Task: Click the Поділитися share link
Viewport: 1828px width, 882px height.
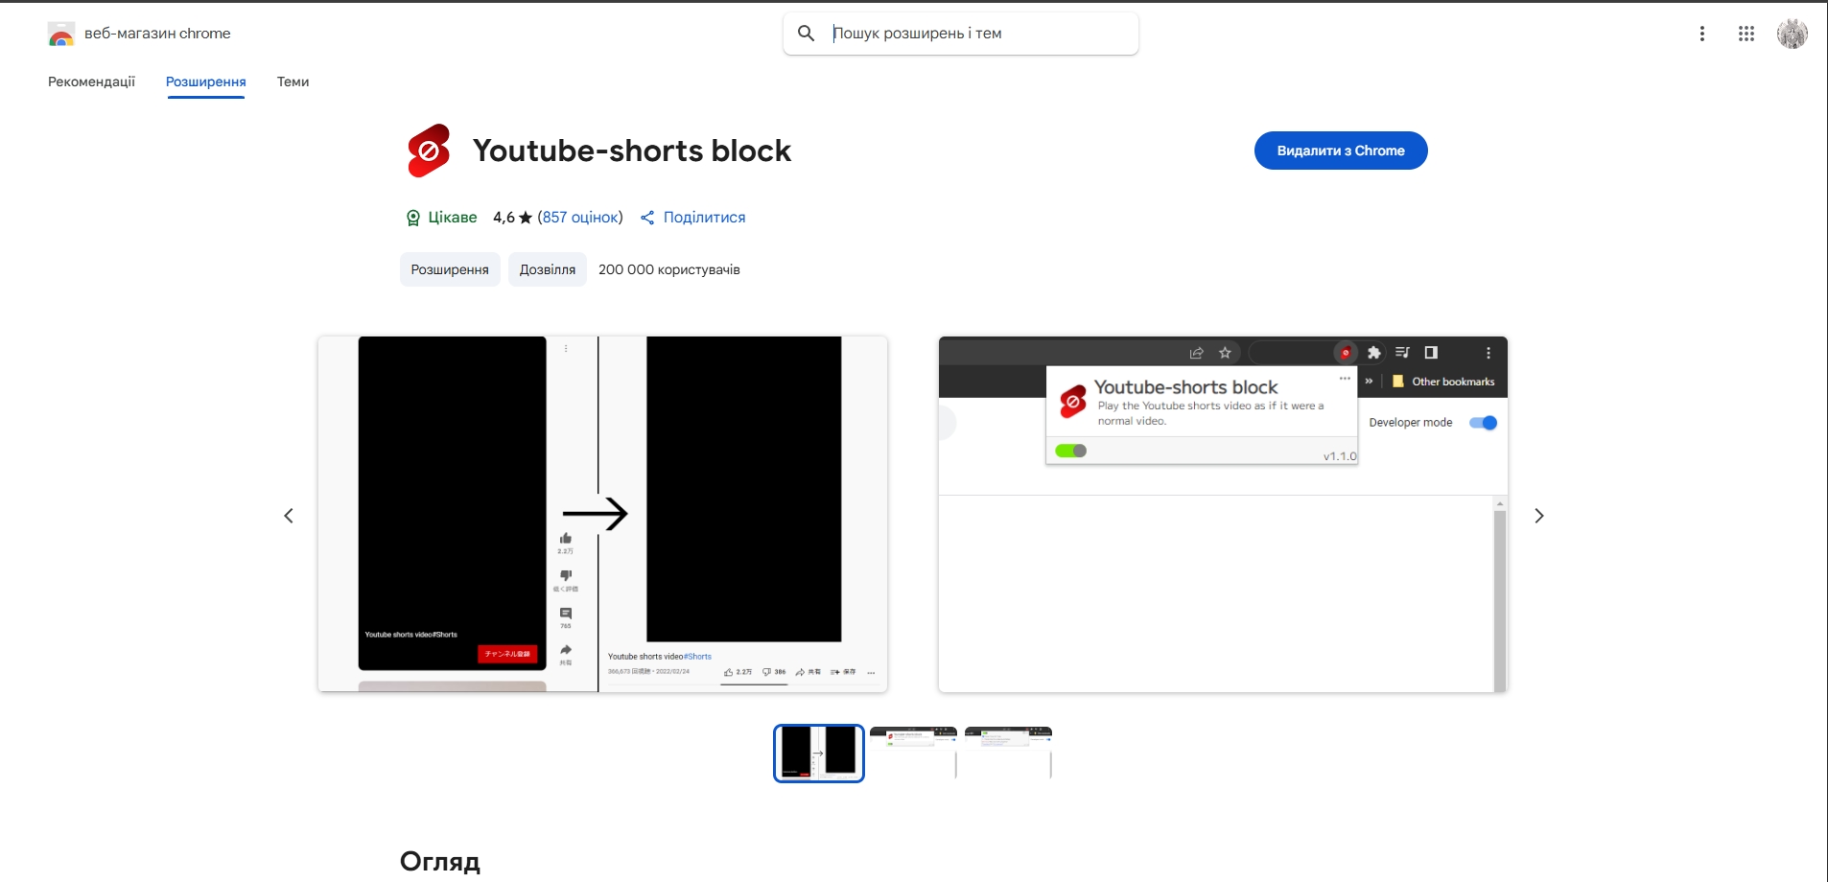Action: (692, 218)
